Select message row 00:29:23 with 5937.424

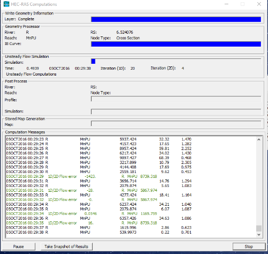click(99, 139)
